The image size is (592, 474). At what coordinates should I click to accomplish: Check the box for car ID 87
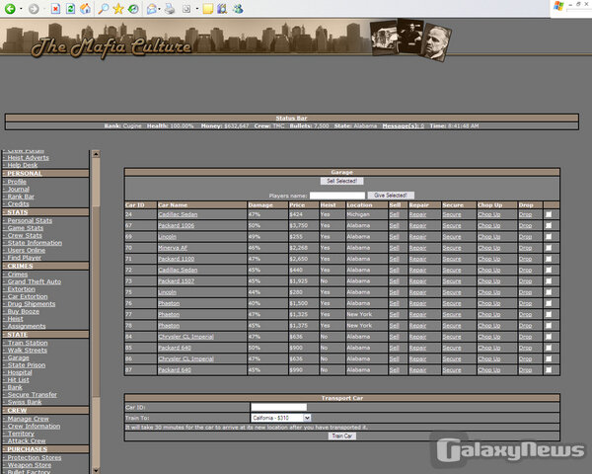[x=549, y=369]
